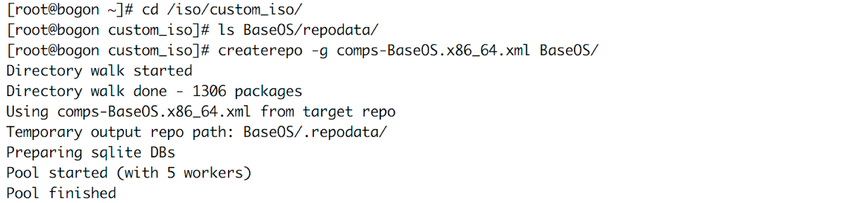Click the 'from target repo' text
The height and width of the screenshot is (203, 866).
(x=328, y=112)
